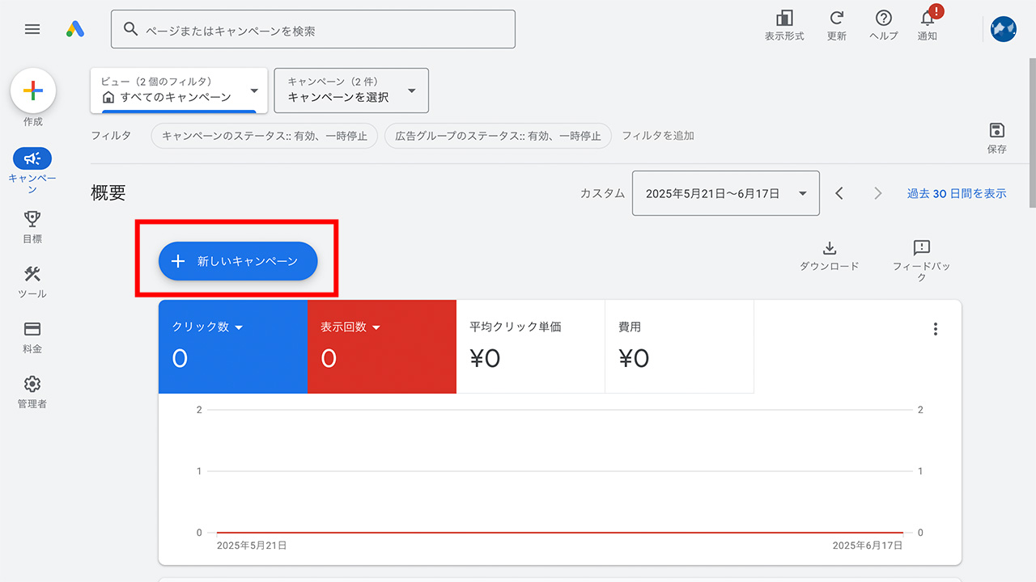
Task: Open the custom date range dropdown
Action: (725, 193)
